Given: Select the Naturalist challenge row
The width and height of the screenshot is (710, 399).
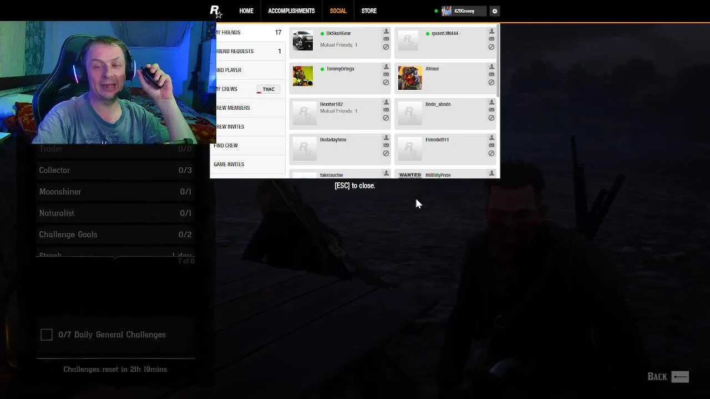Looking at the screenshot, I should (x=115, y=213).
